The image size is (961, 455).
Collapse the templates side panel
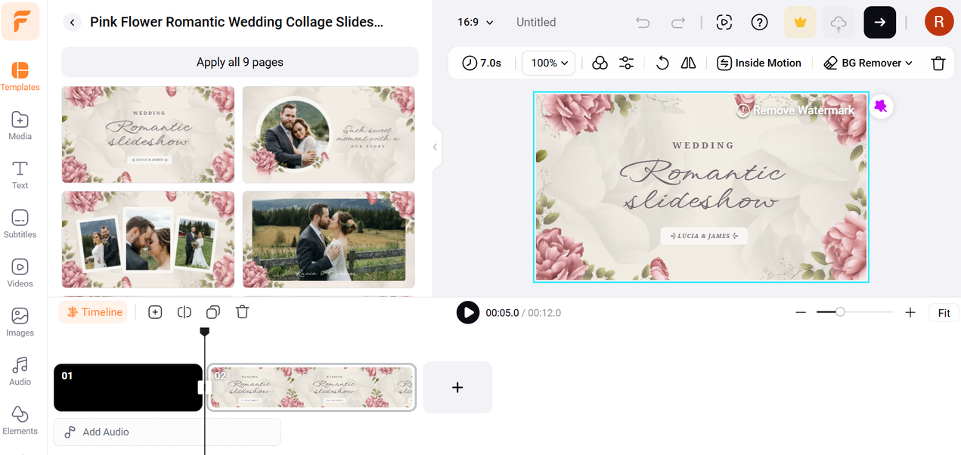tap(435, 147)
